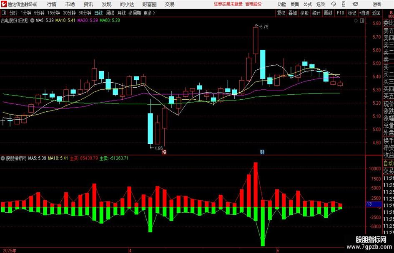
Task: Expand the 更多 periods chevron
Action: tap(154, 13)
